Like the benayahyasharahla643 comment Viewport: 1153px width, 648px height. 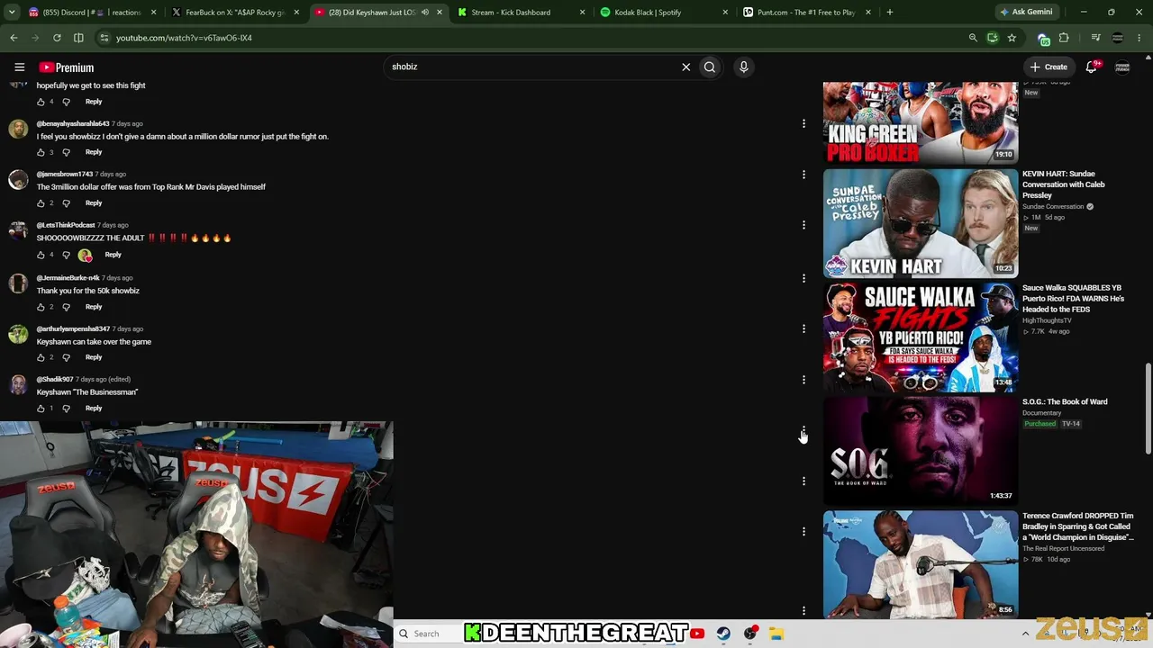[41, 152]
